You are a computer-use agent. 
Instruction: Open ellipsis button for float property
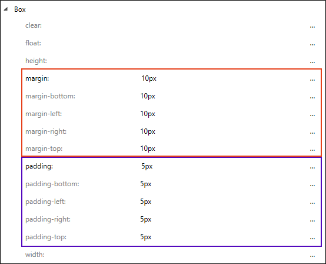click(x=312, y=45)
